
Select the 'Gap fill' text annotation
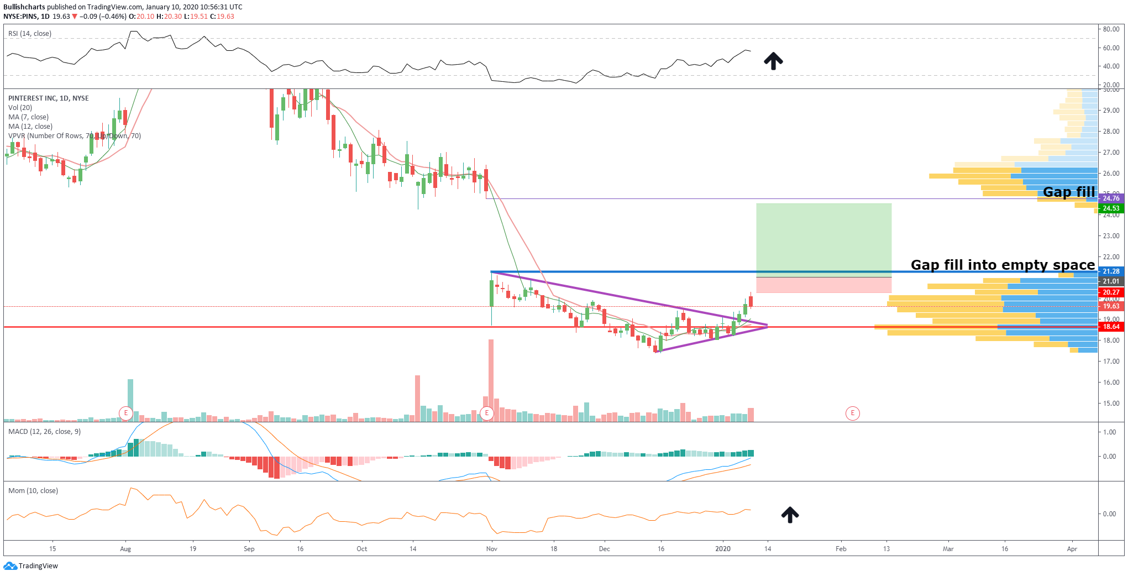1069,192
